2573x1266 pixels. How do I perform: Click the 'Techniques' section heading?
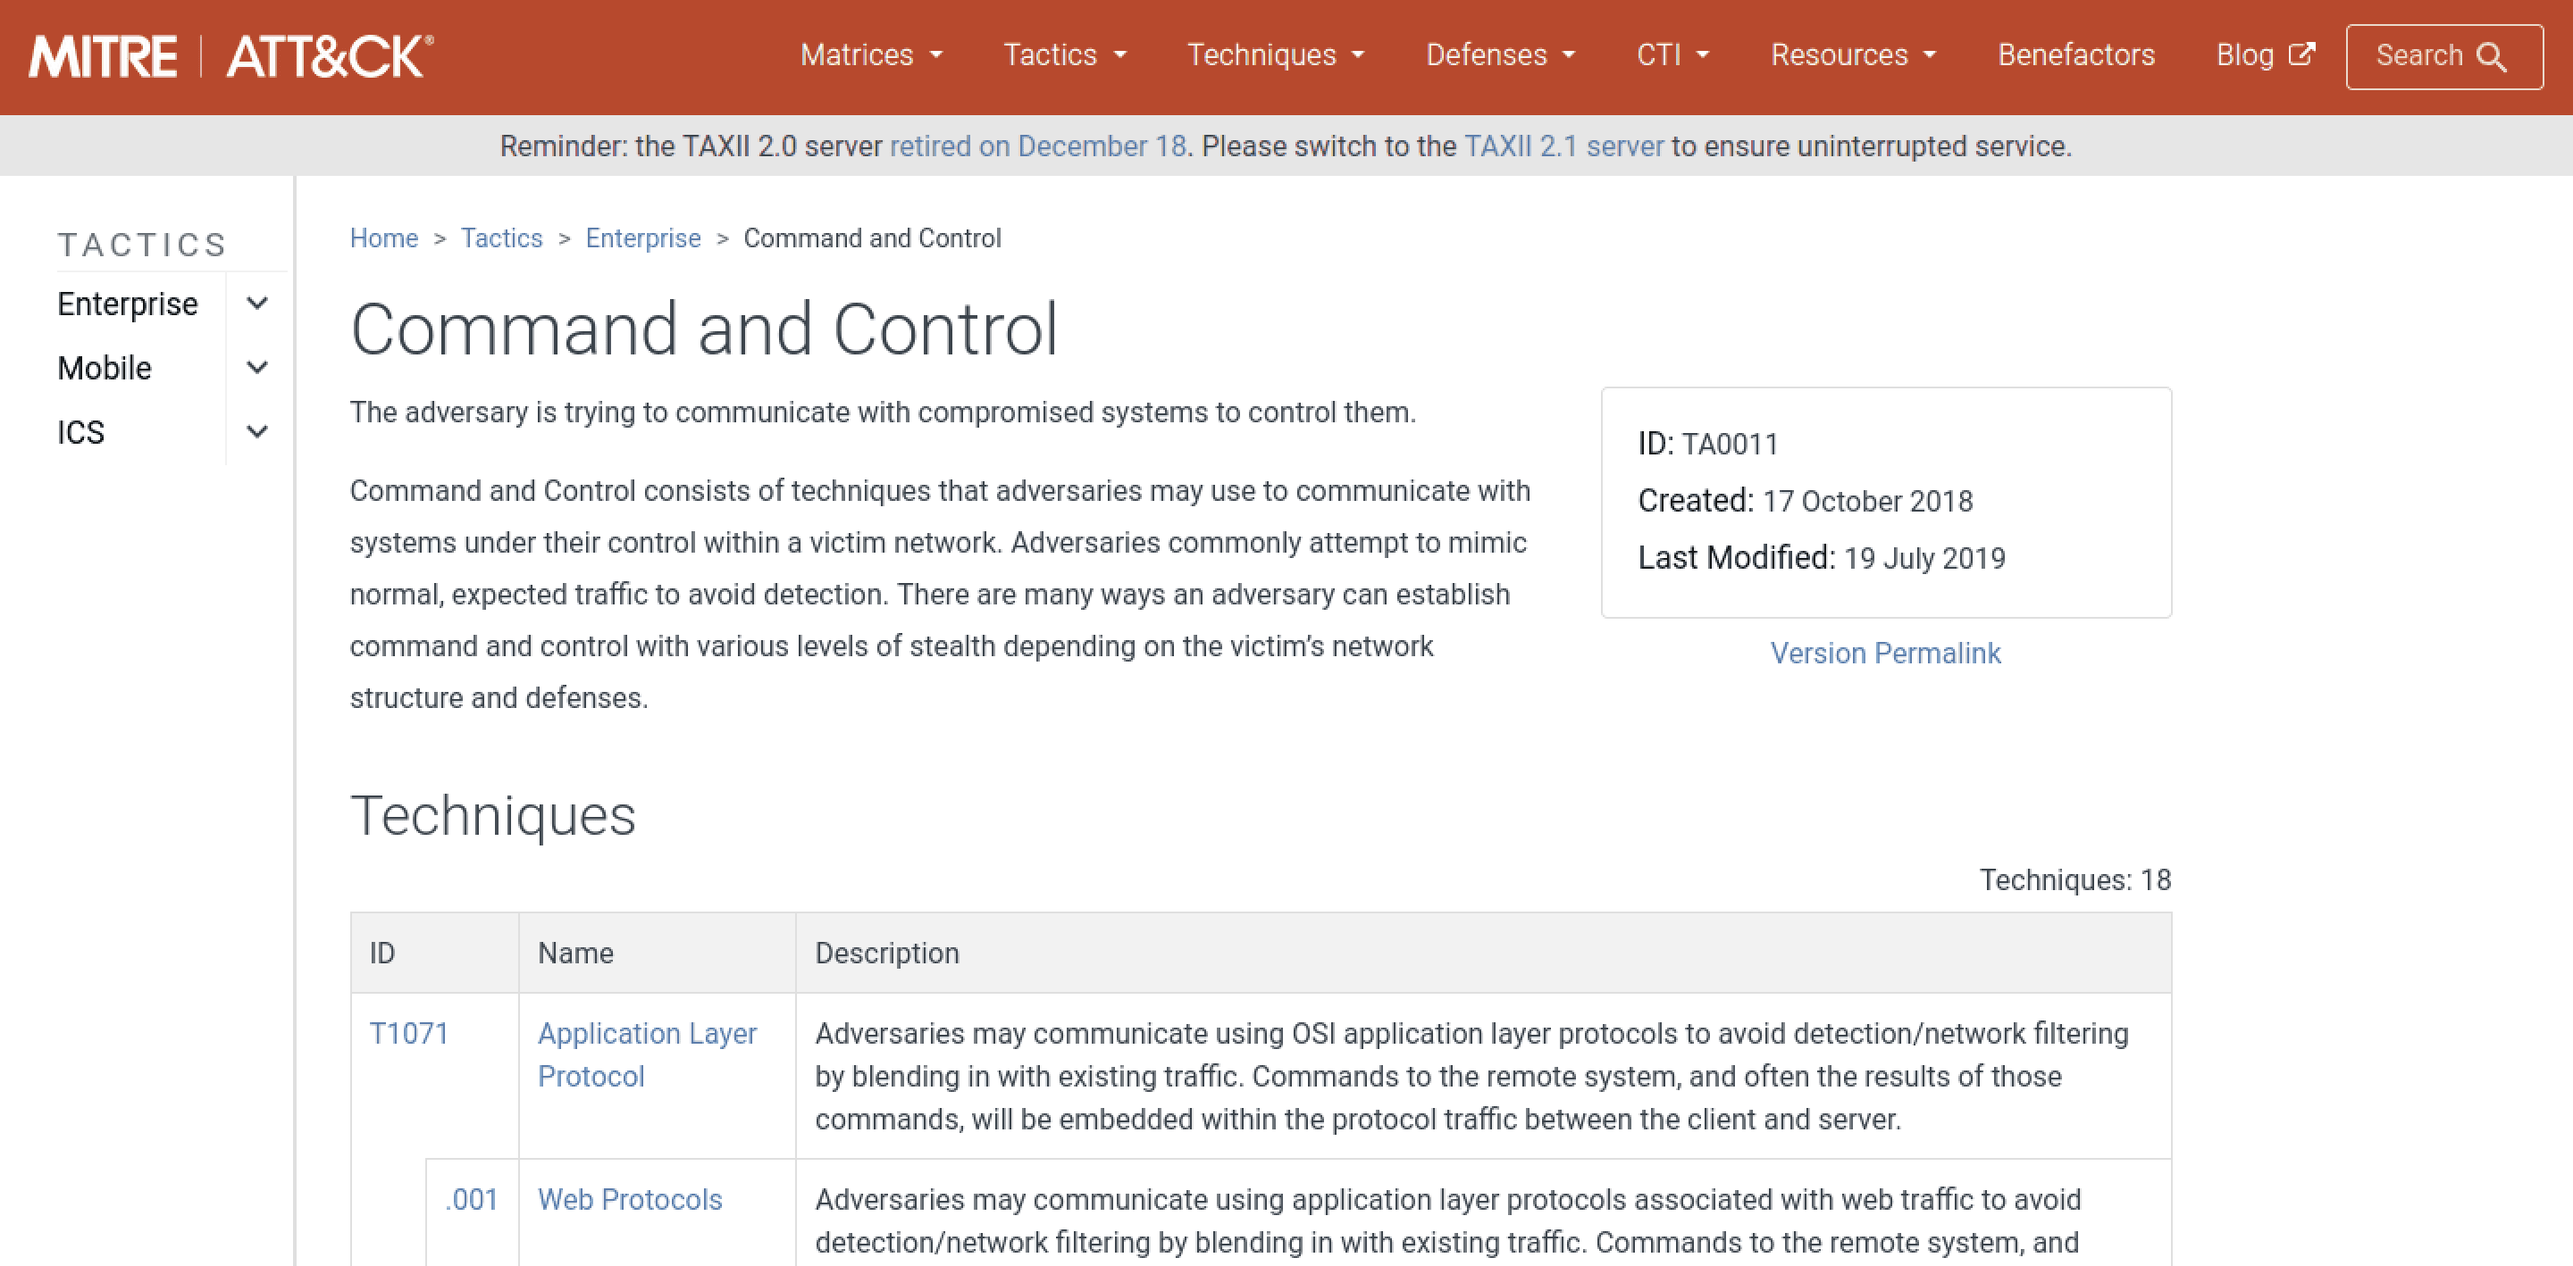pos(492,815)
